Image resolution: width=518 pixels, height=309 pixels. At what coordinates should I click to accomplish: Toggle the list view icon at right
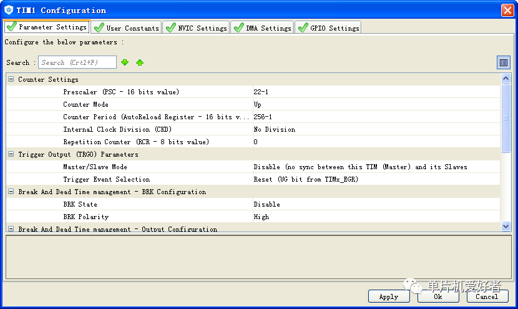point(504,62)
